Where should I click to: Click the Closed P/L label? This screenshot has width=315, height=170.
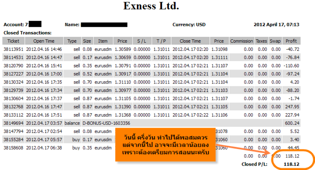coord(255,164)
